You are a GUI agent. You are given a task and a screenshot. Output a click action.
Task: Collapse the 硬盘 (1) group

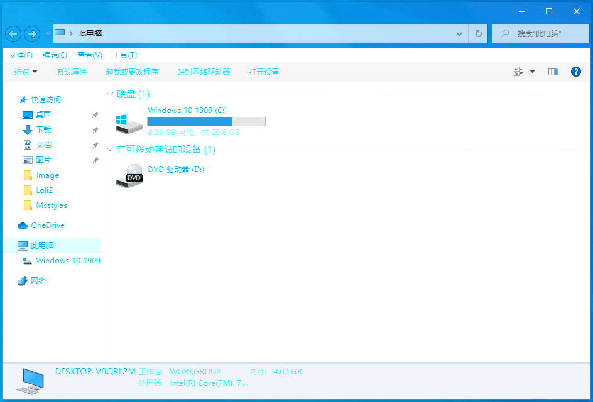tap(110, 94)
